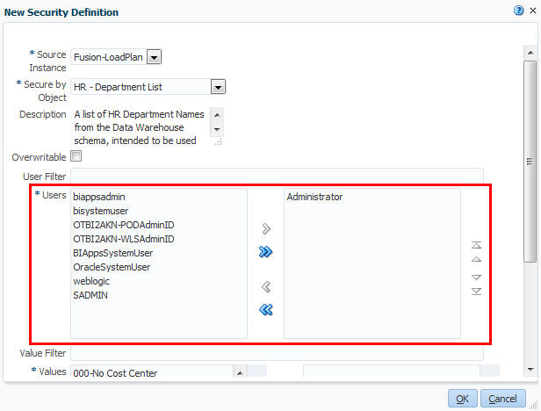Grab dialog resize handle at corner
This screenshot has width=541, height=411.
(533, 404)
